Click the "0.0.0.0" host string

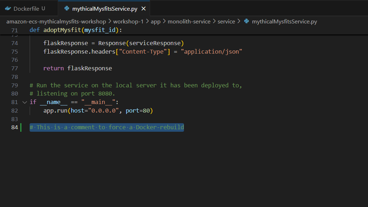click(103, 110)
